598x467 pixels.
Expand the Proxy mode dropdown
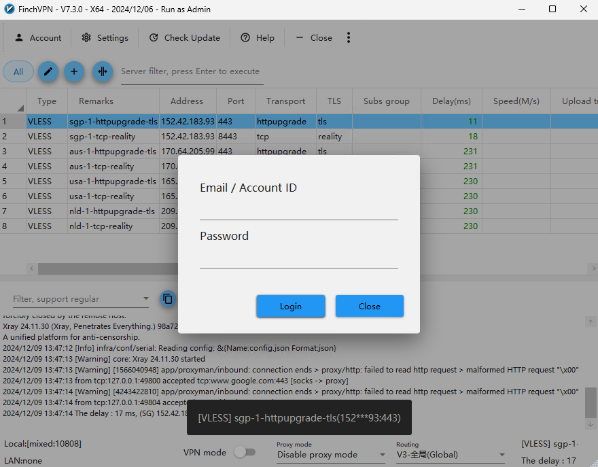tap(331, 454)
